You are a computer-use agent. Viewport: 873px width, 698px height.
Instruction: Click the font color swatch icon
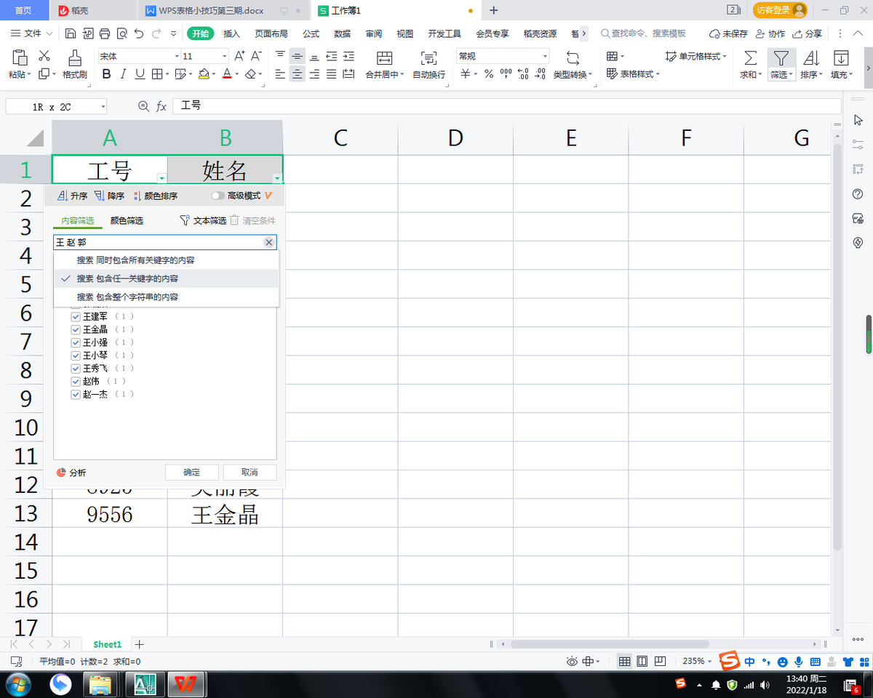226,73
